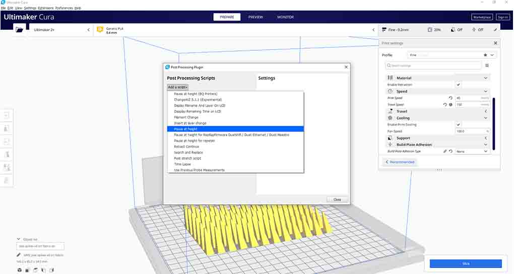This screenshot has width=514, height=274.
Task: Close the Post Processing Plugin dialog
Action: point(346,67)
